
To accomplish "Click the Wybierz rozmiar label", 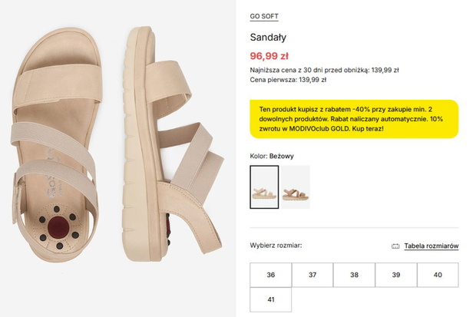I will click(x=276, y=246).
